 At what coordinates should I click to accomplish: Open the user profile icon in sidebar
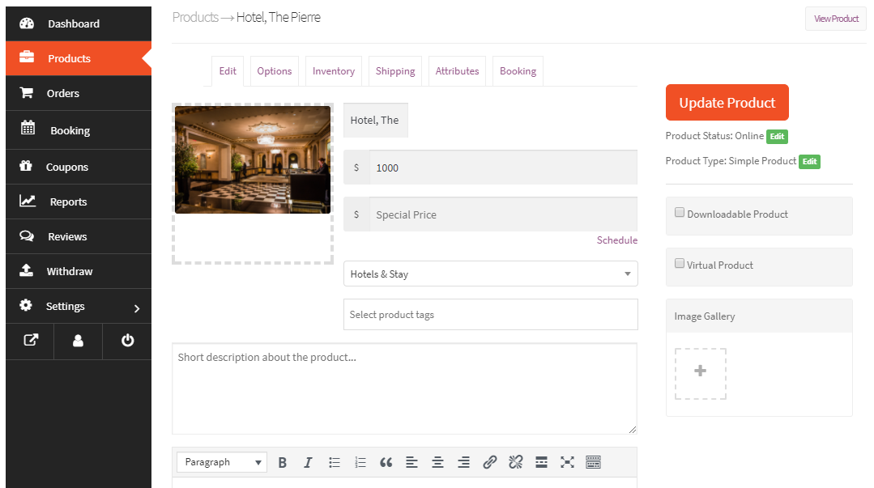pyautogui.click(x=79, y=341)
